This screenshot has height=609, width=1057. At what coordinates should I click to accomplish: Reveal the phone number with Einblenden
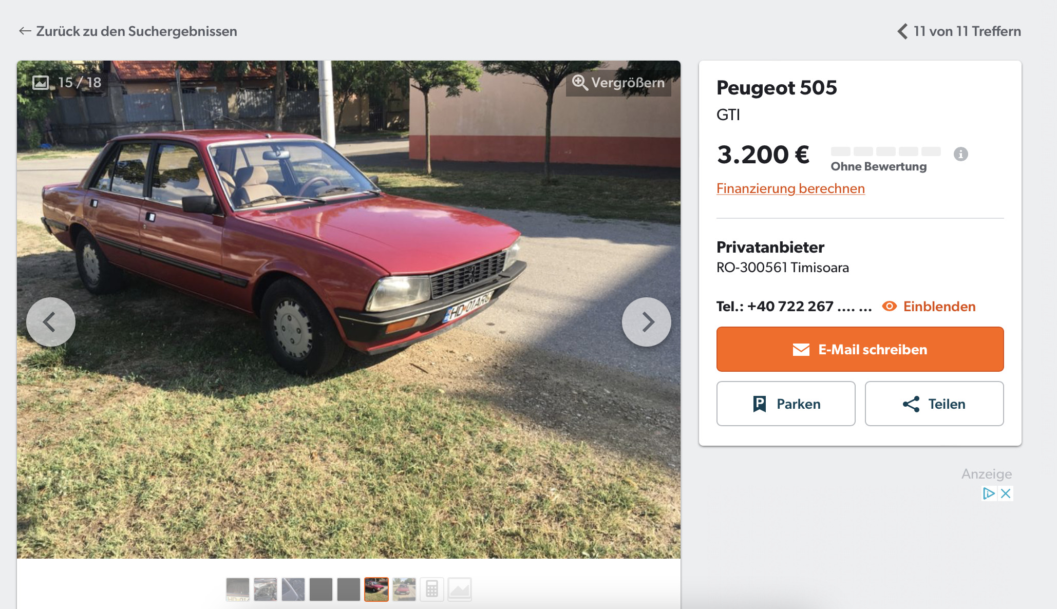(x=929, y=307)
